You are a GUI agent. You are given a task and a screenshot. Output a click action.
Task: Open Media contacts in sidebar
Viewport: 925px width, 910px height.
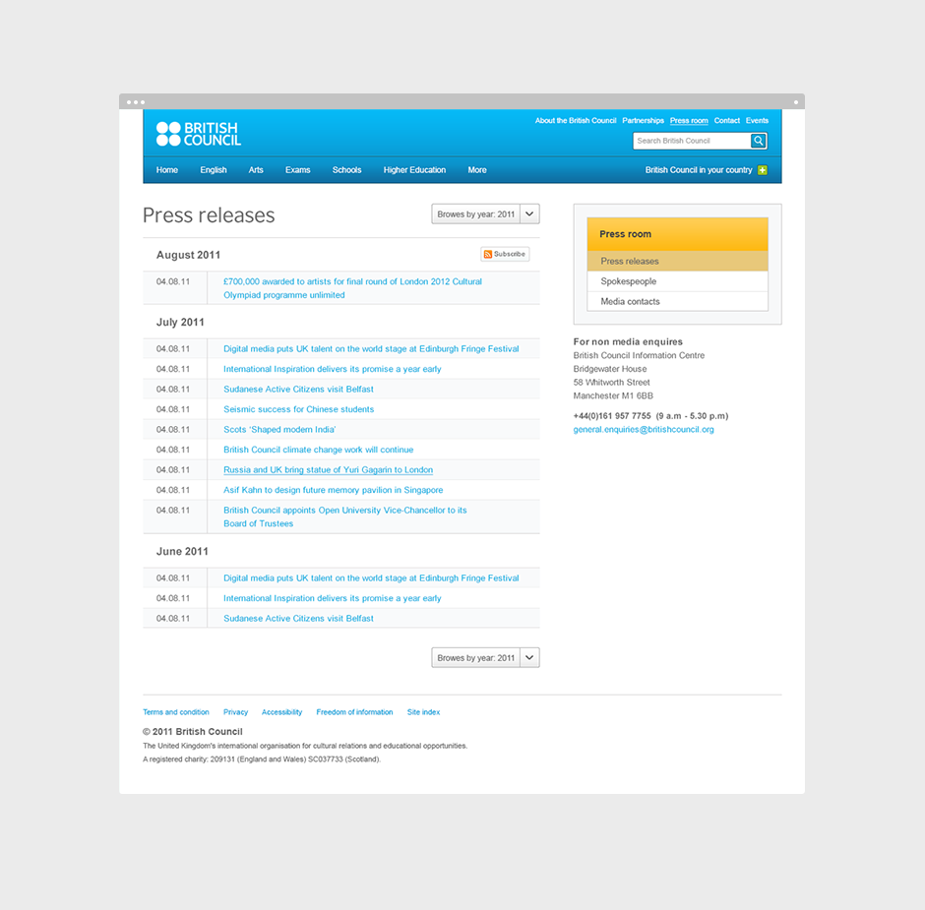click(631, 301)
